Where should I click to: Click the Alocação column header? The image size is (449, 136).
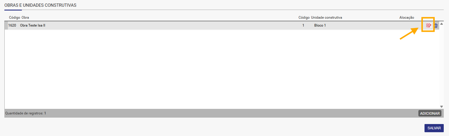click(x=407, y=18)
